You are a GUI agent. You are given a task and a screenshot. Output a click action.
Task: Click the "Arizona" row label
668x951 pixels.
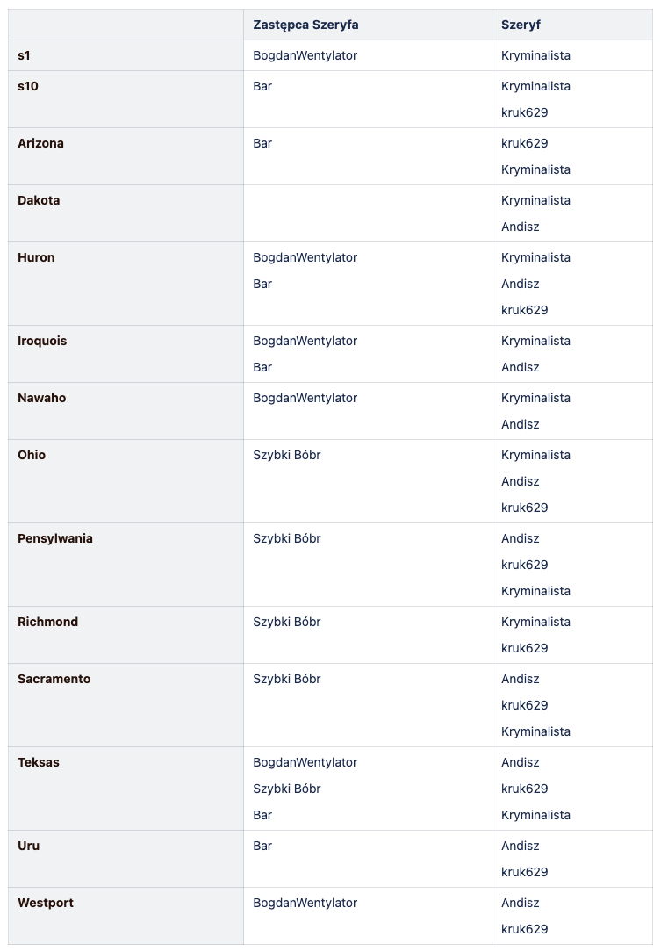[40, 143]
